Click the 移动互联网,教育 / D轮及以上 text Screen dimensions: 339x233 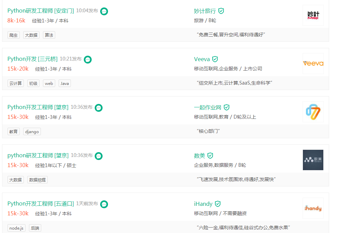point(225,117)
